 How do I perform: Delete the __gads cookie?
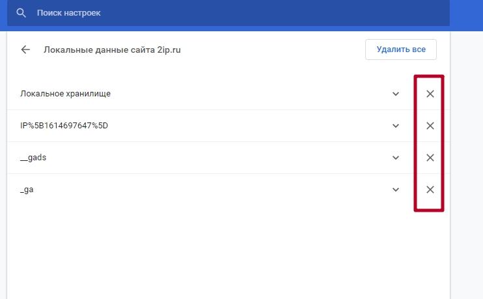coord(430,158)
